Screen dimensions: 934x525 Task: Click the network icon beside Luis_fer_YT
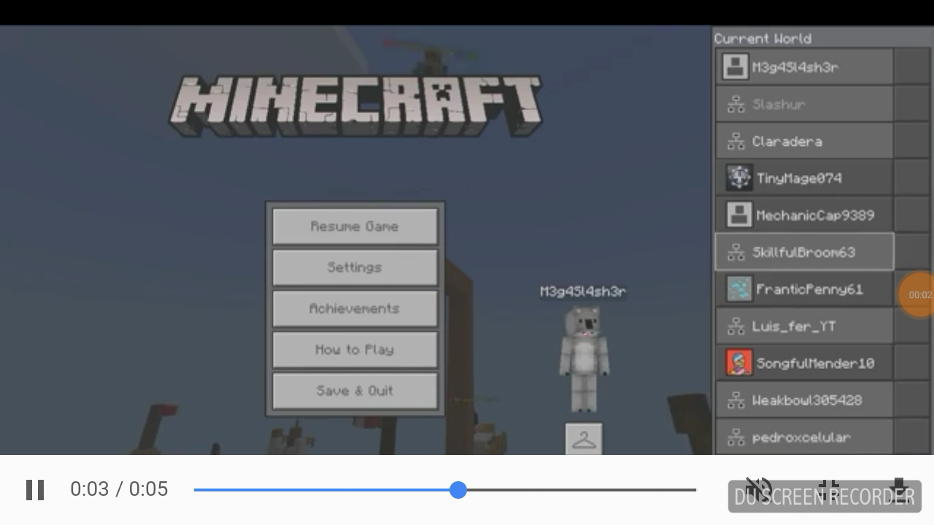click(x=736, y=327)
